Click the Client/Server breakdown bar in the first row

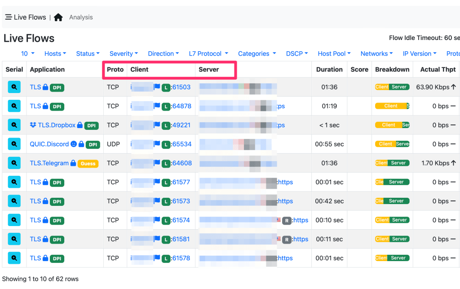pos(392,87)
